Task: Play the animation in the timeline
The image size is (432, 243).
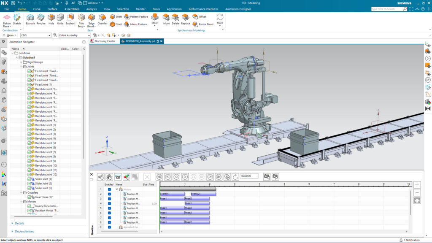Action: (185, 177)
